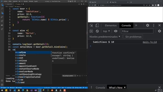Create a live expression with the eye icon
Image resolution: width=163 pixels, height=92 pixels.
[x=116, y=31]
